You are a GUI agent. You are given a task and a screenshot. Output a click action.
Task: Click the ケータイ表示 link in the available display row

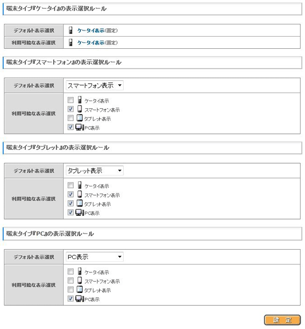[x=91, y=43]
